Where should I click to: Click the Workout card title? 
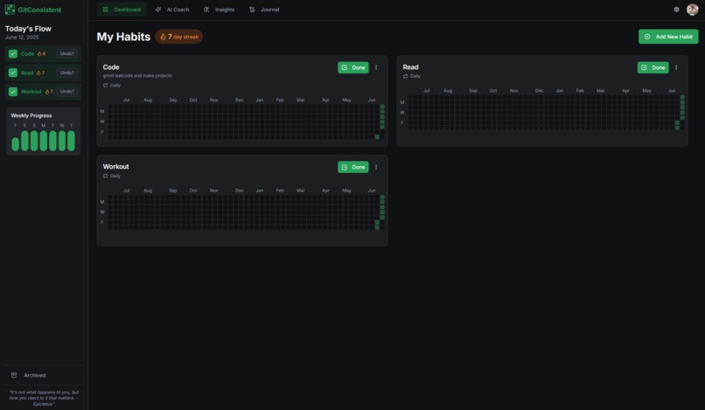116,166
